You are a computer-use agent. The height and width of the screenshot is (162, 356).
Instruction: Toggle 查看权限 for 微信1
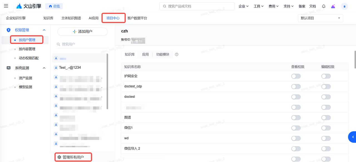coord(296,128)
